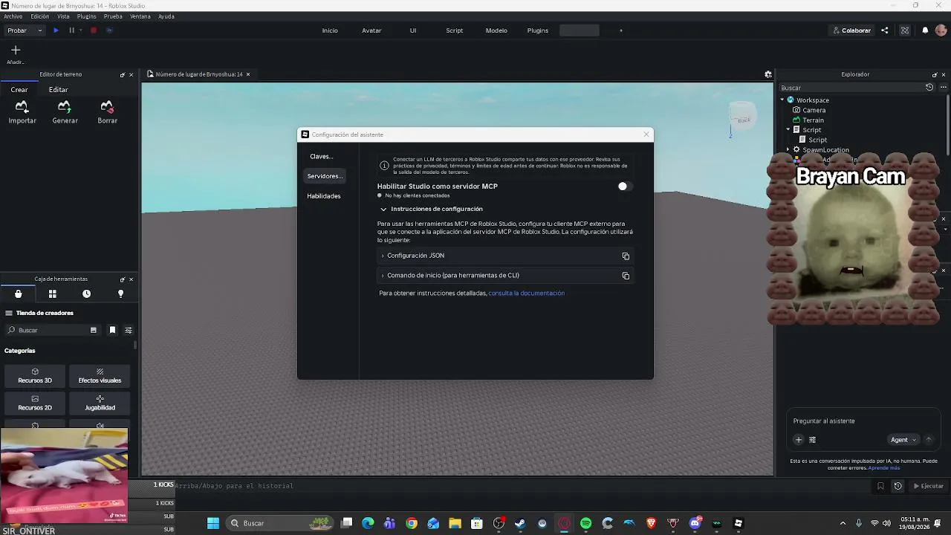This screenshot has width=951, height=535.
Task: Select the Generar terrain tool
Action: [x=65, y=112]
